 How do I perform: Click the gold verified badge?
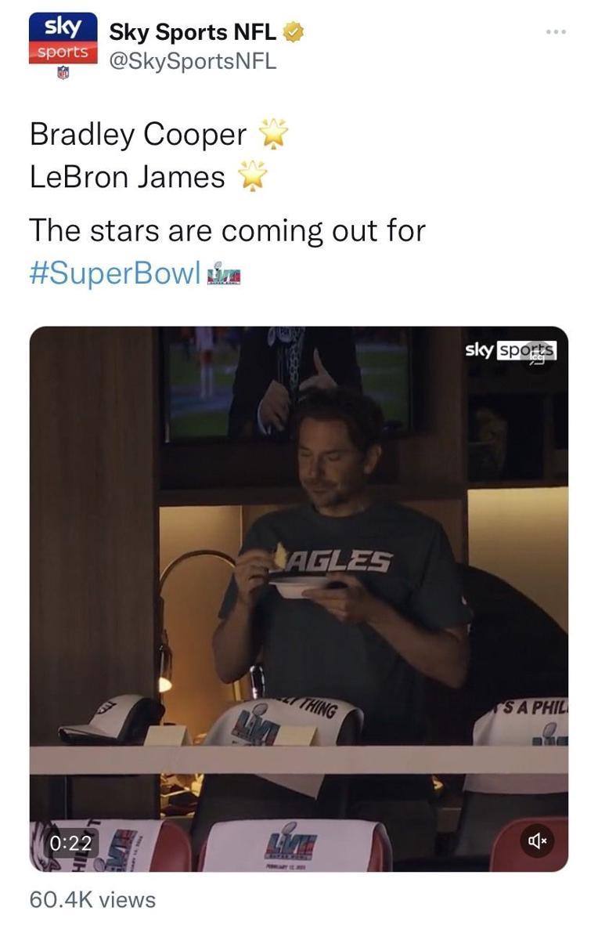tap(294, 32)
